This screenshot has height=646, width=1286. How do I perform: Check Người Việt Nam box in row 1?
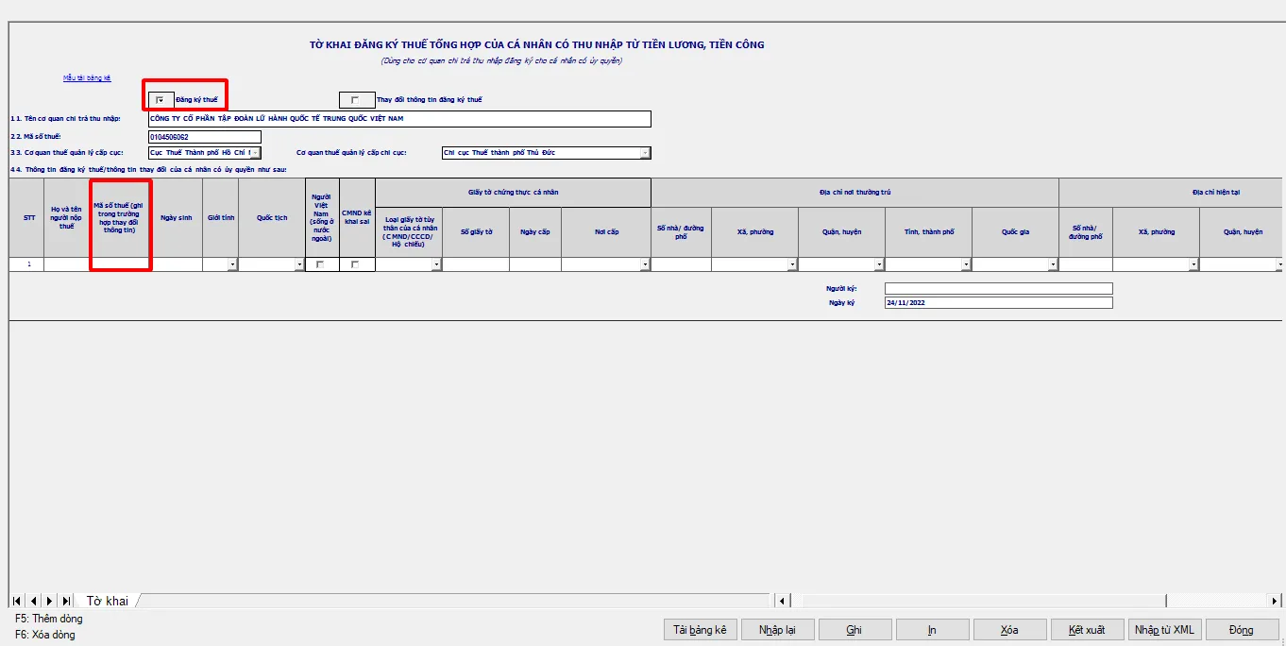tap(321, 264)
